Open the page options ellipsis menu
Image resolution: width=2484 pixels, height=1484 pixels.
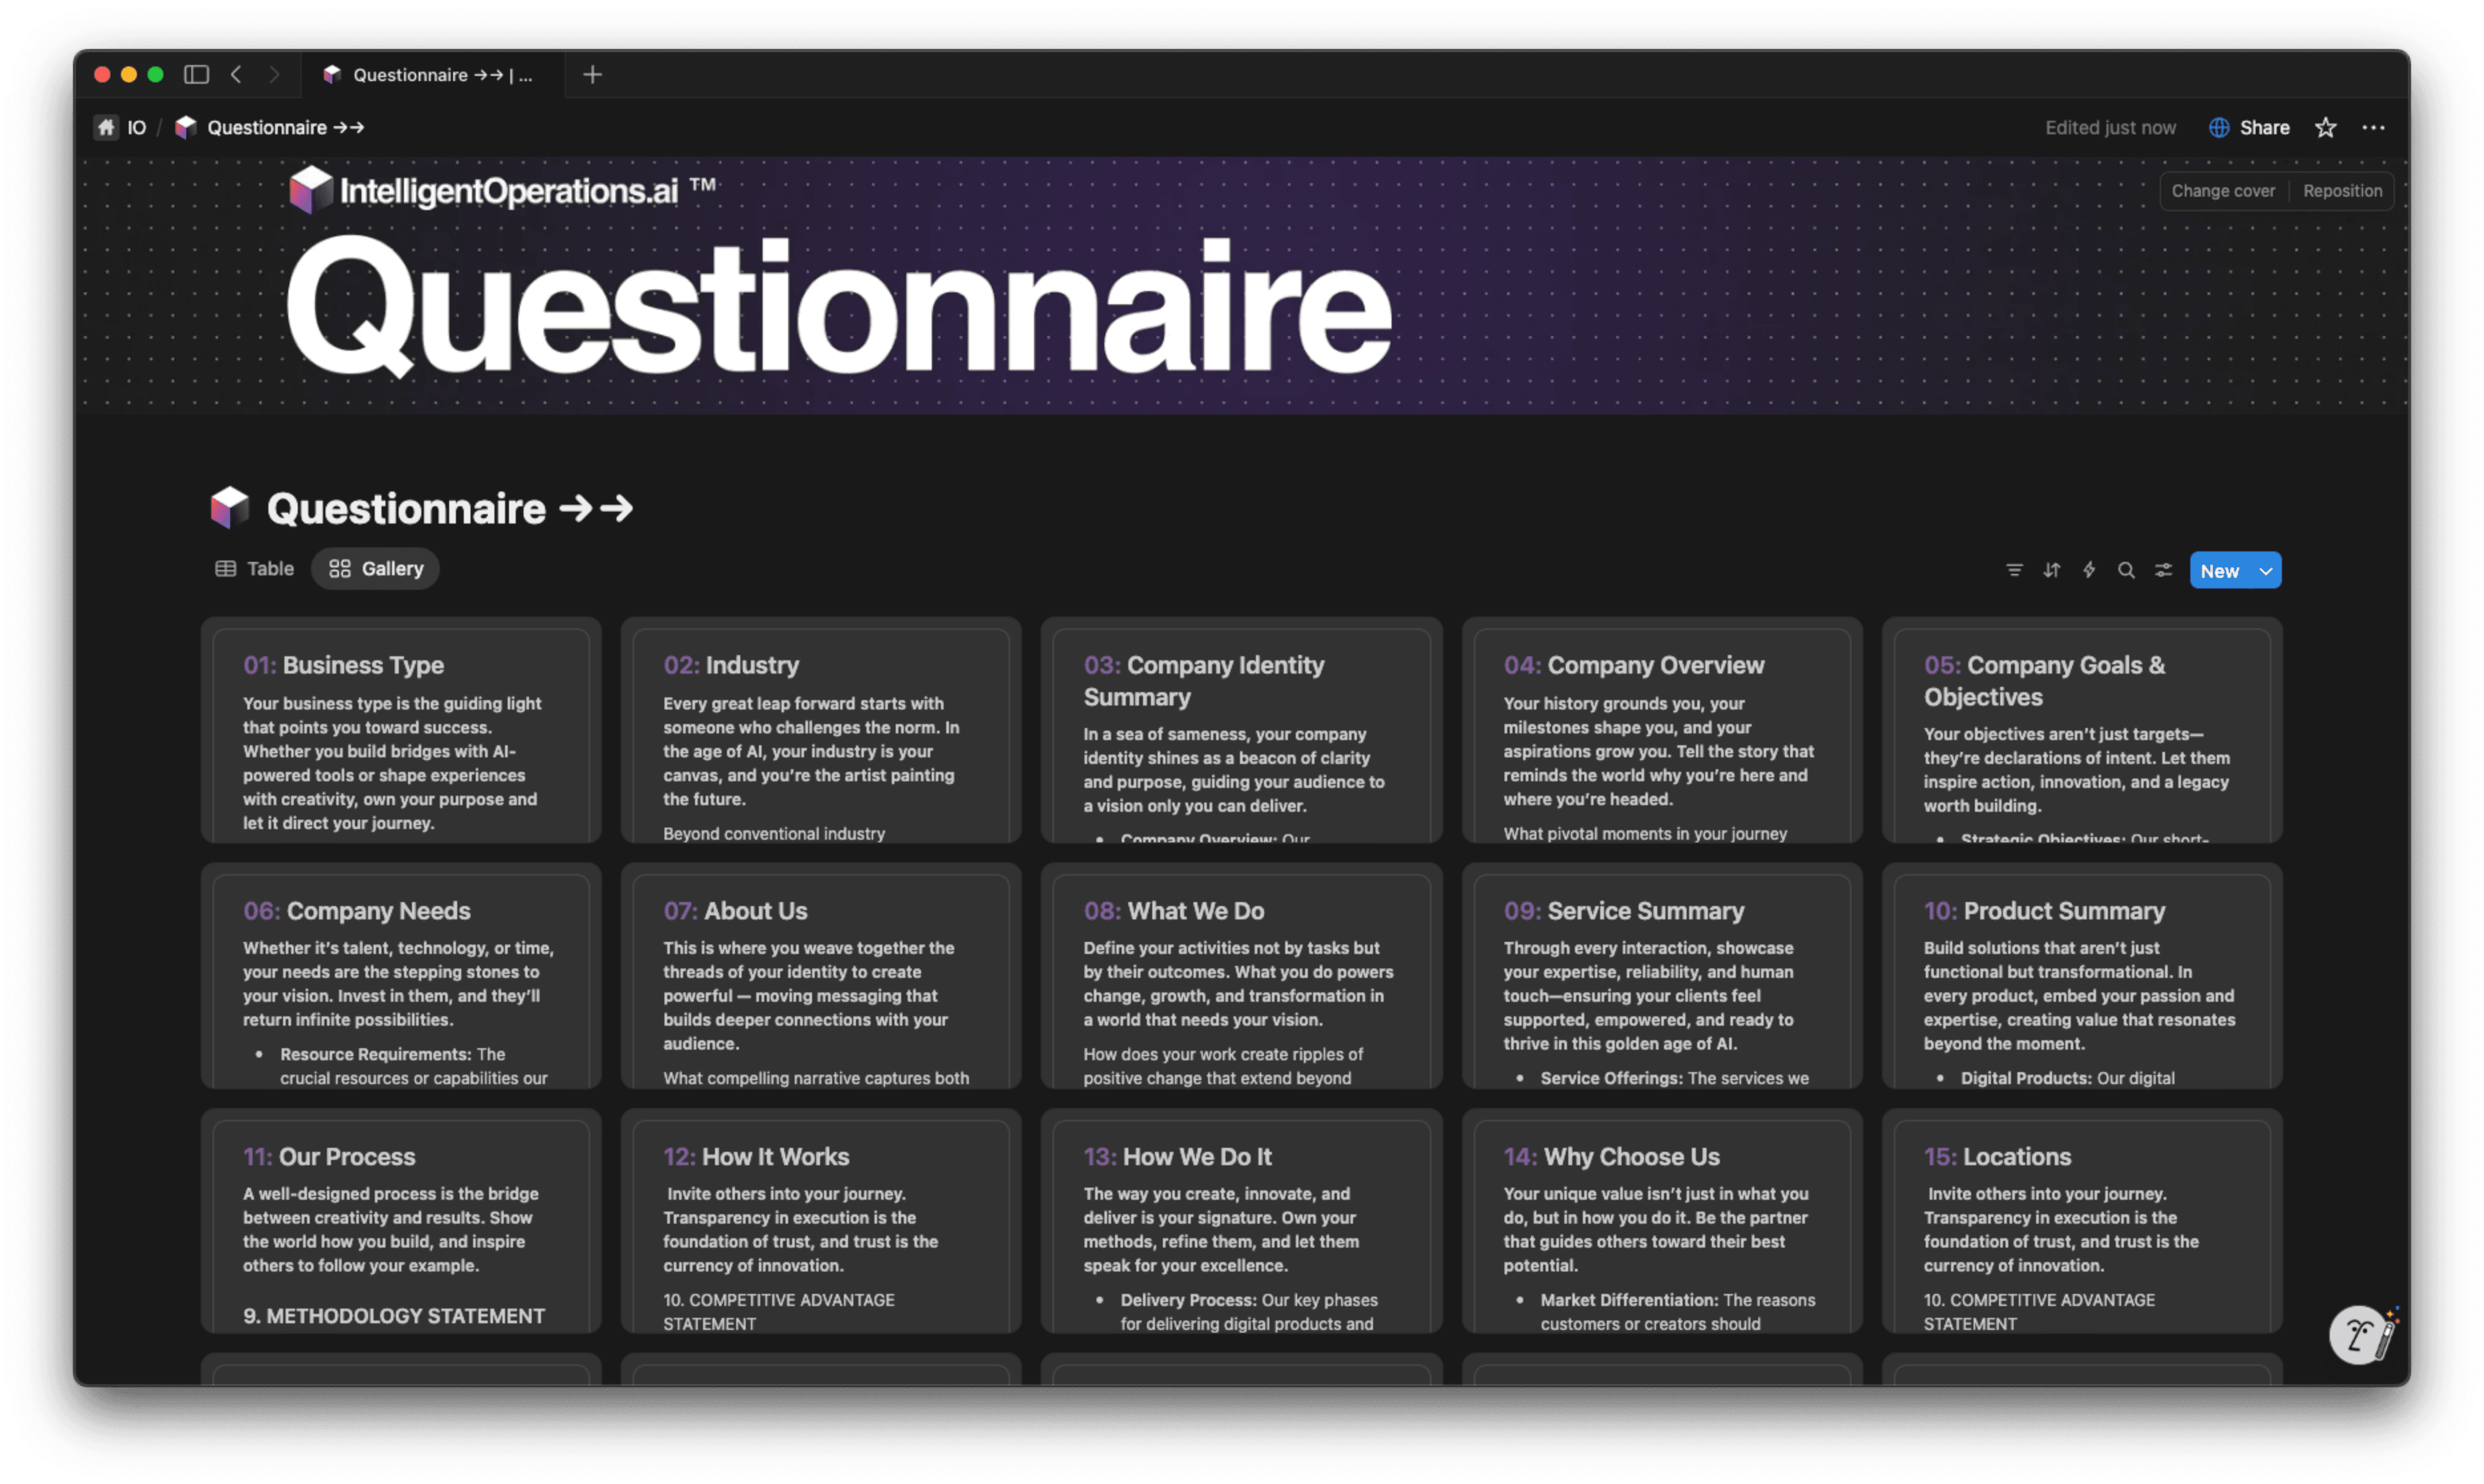click(x=2374, y=127)
